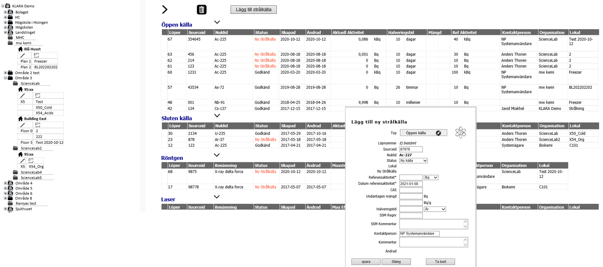
Task: Click the trash can delete icon
Action: tap(202, 10)
